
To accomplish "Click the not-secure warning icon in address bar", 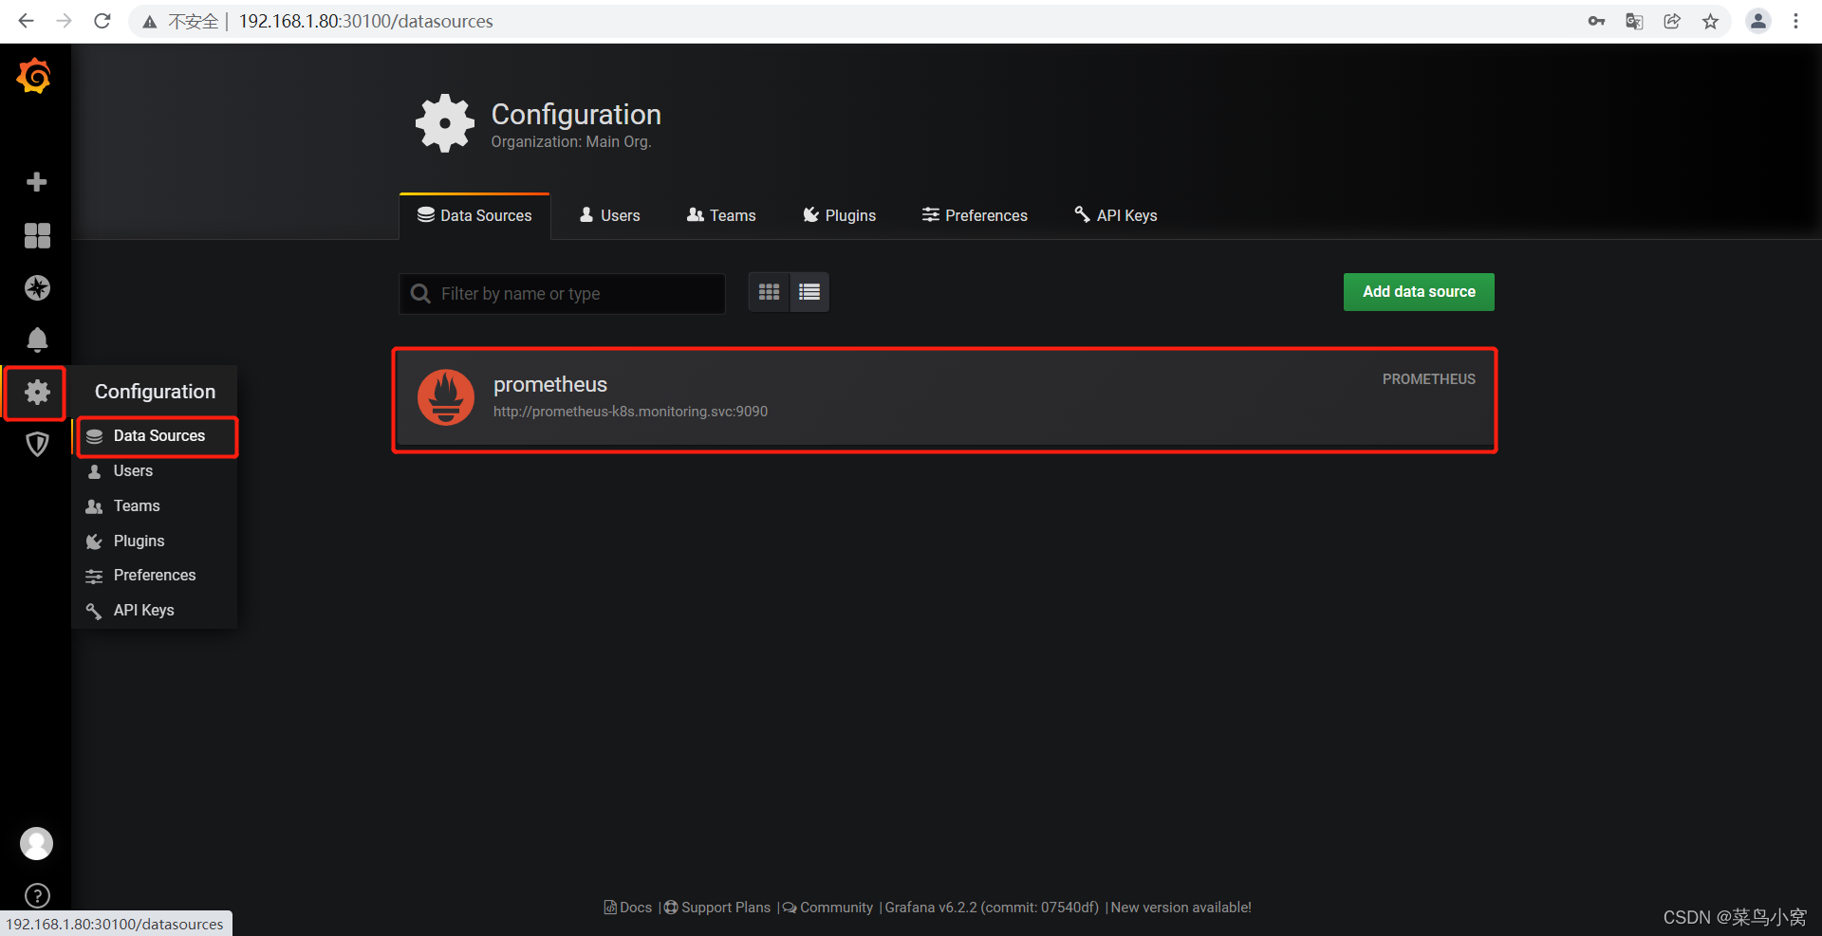I will [x=150, y=22].
